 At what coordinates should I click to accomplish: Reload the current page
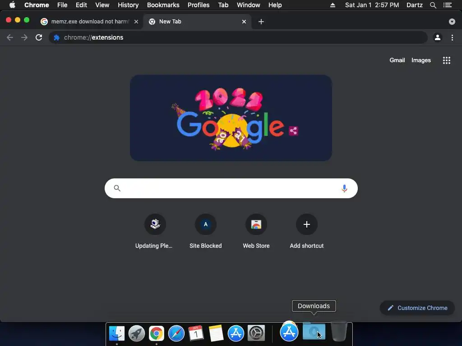point(39,37)
